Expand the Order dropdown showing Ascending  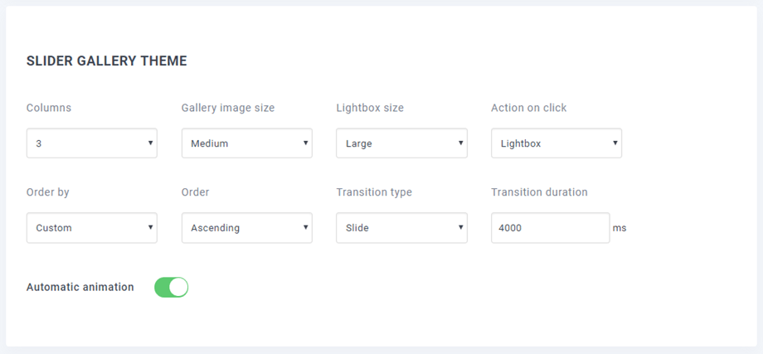click(x=246, y=228)
